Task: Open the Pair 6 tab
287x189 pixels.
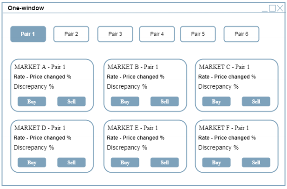Action: 241,34
